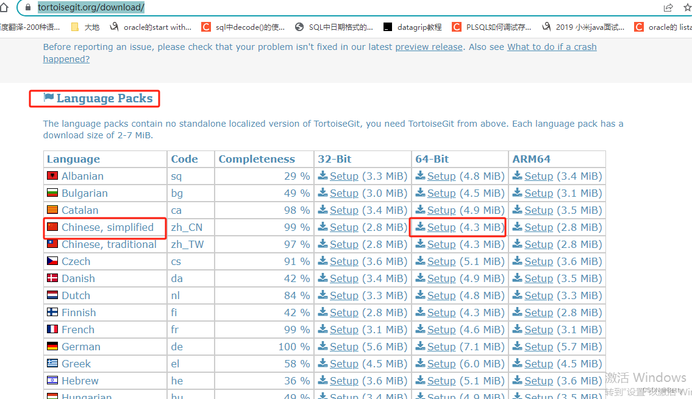Click the Language column header

point(73,159)
